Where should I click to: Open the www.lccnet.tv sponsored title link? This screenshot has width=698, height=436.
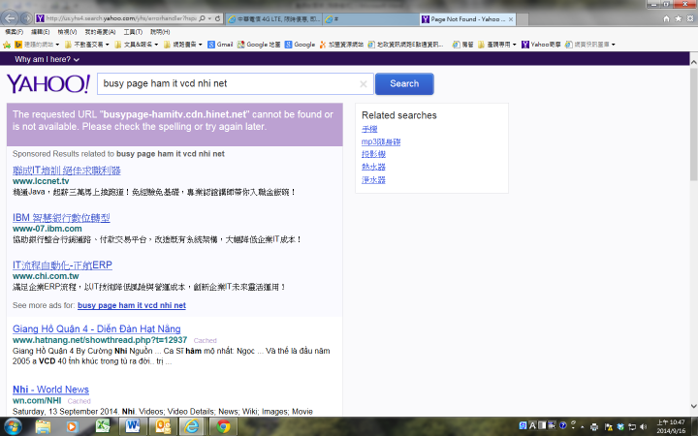tap(67, 171)
